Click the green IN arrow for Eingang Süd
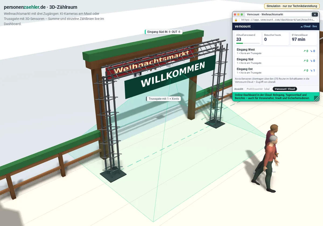This screenshot has width=323, height=226. 306,61
